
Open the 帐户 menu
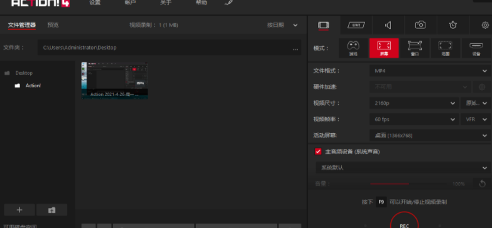(x=130, y=3)
